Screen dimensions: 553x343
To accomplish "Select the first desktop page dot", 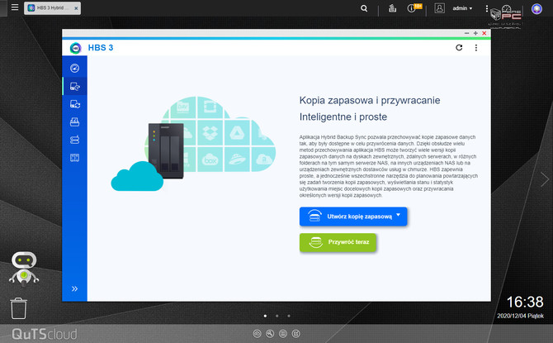I will tap(265, 316).
